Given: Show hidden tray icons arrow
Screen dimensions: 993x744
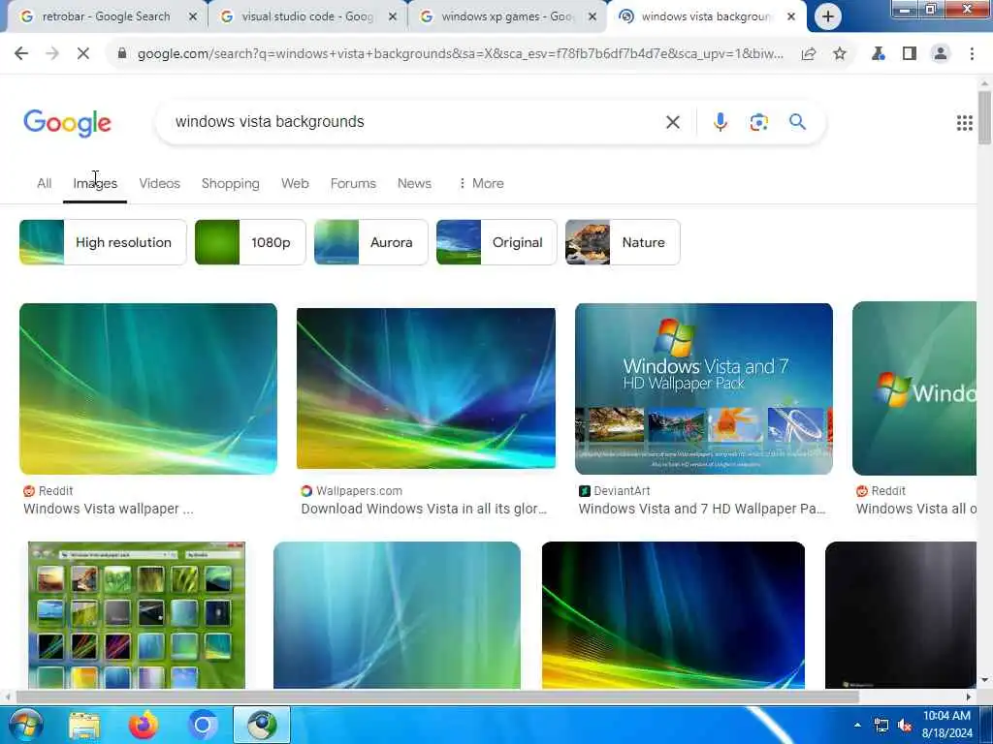Looking at the screenshot, I should [x=857, y=725].
